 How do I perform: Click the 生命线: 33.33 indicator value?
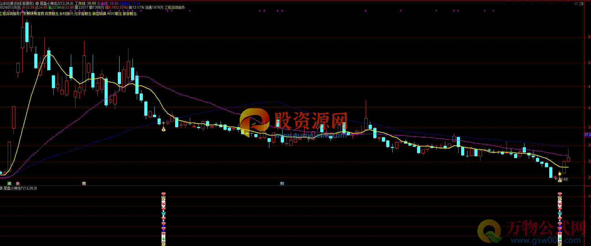[108, 3]
